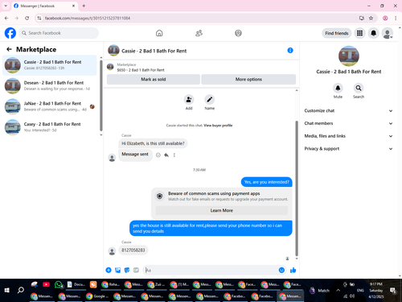
Task: Open the Facebook menu grid icon
Action: [359, 33]
